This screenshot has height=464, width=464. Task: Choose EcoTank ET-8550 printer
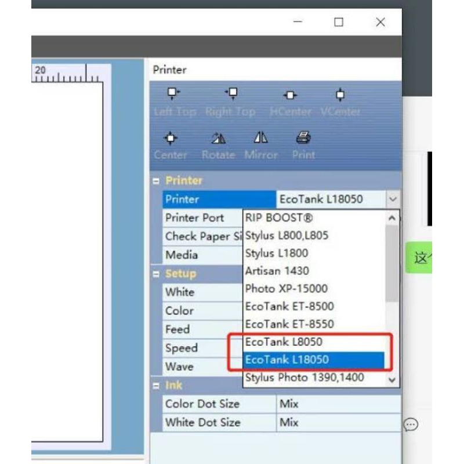pos(314,324)
